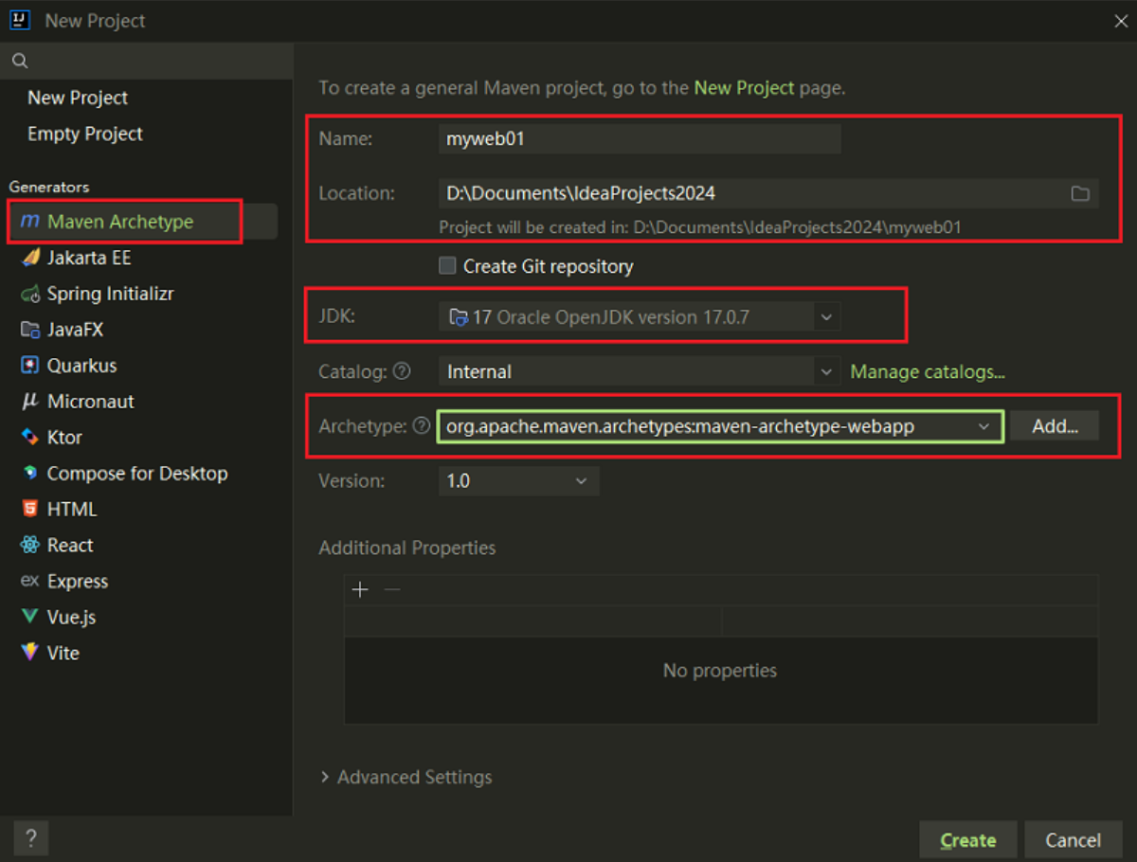The height and width of the screenshot is (862, 1137).
Task: Choose the Vite generator label
Action: point(63,654)
